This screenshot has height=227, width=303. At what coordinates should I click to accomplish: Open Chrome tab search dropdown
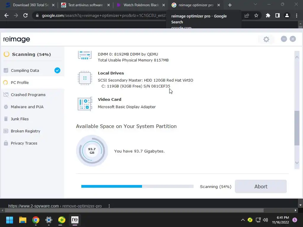(255, 4)
